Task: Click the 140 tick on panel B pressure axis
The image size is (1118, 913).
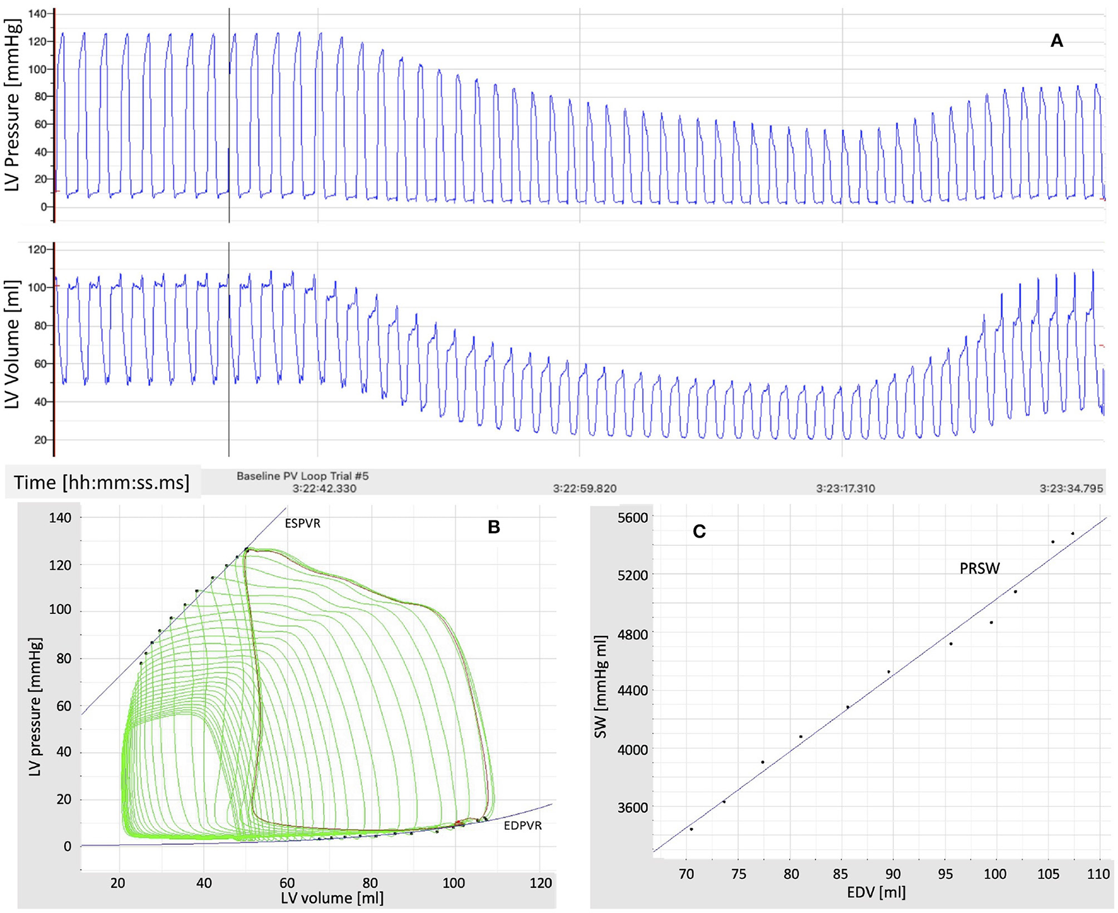Action: (x=60, y=518)
